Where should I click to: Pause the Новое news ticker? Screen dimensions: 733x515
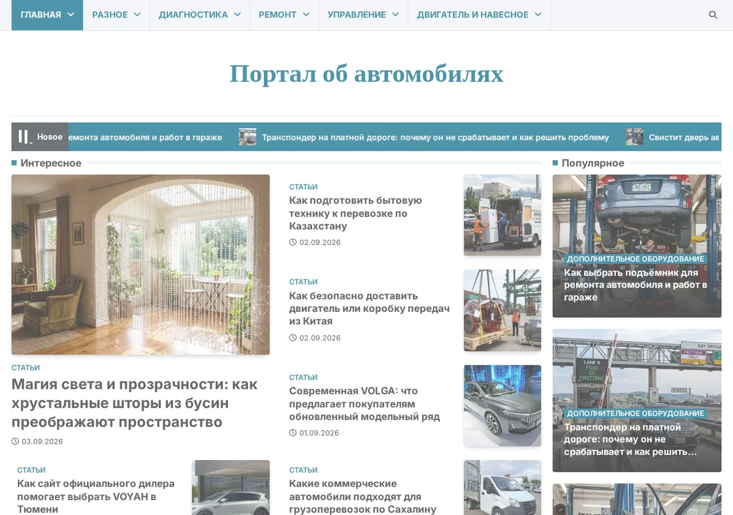[24, 137]
